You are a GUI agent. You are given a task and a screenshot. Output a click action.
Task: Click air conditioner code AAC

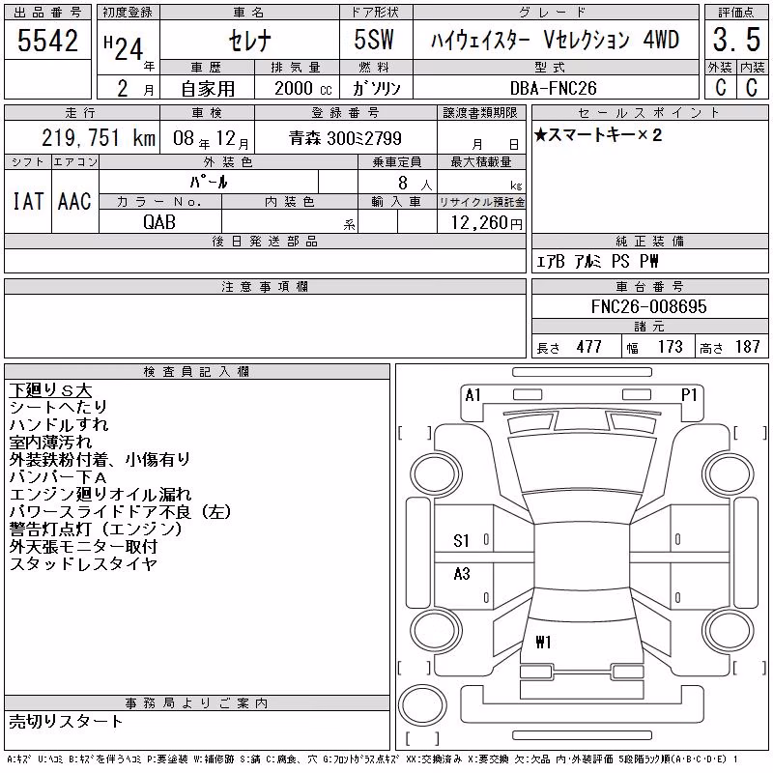(74, 202)
